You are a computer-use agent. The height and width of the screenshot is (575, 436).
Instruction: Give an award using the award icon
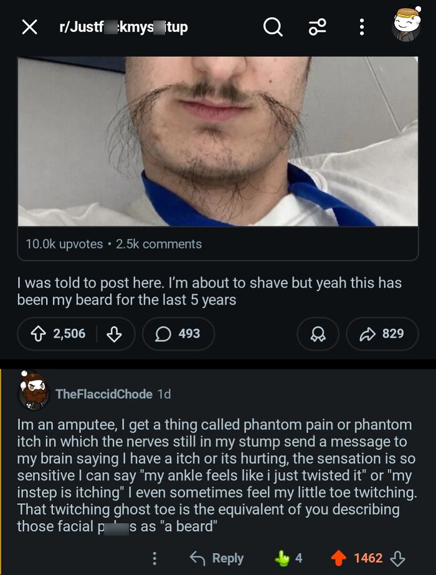[318, 334]
